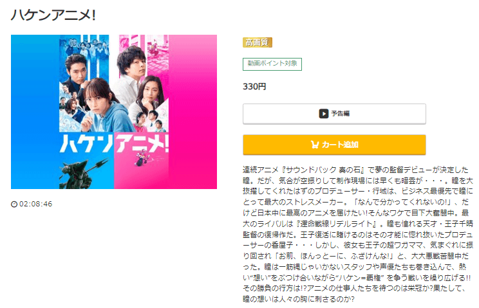The width and height of the screenshot is (479, 308).
Task: Click the blue gradient area of the poster
Action: (x=35, y=112)
